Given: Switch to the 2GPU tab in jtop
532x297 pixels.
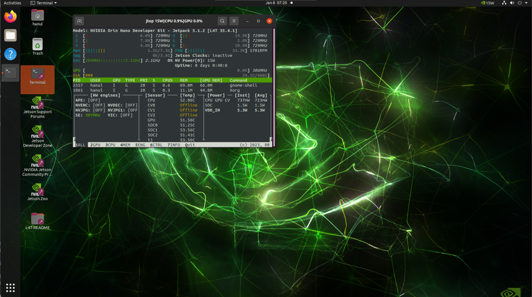Looking at the screenshot, I should point(95,145).
